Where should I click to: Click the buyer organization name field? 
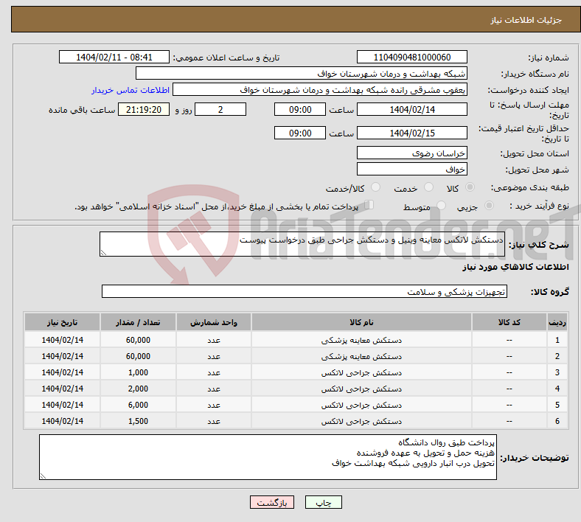(302, 73)
